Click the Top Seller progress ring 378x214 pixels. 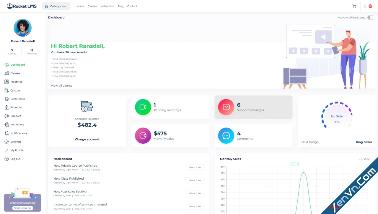[x=337, y=115]
